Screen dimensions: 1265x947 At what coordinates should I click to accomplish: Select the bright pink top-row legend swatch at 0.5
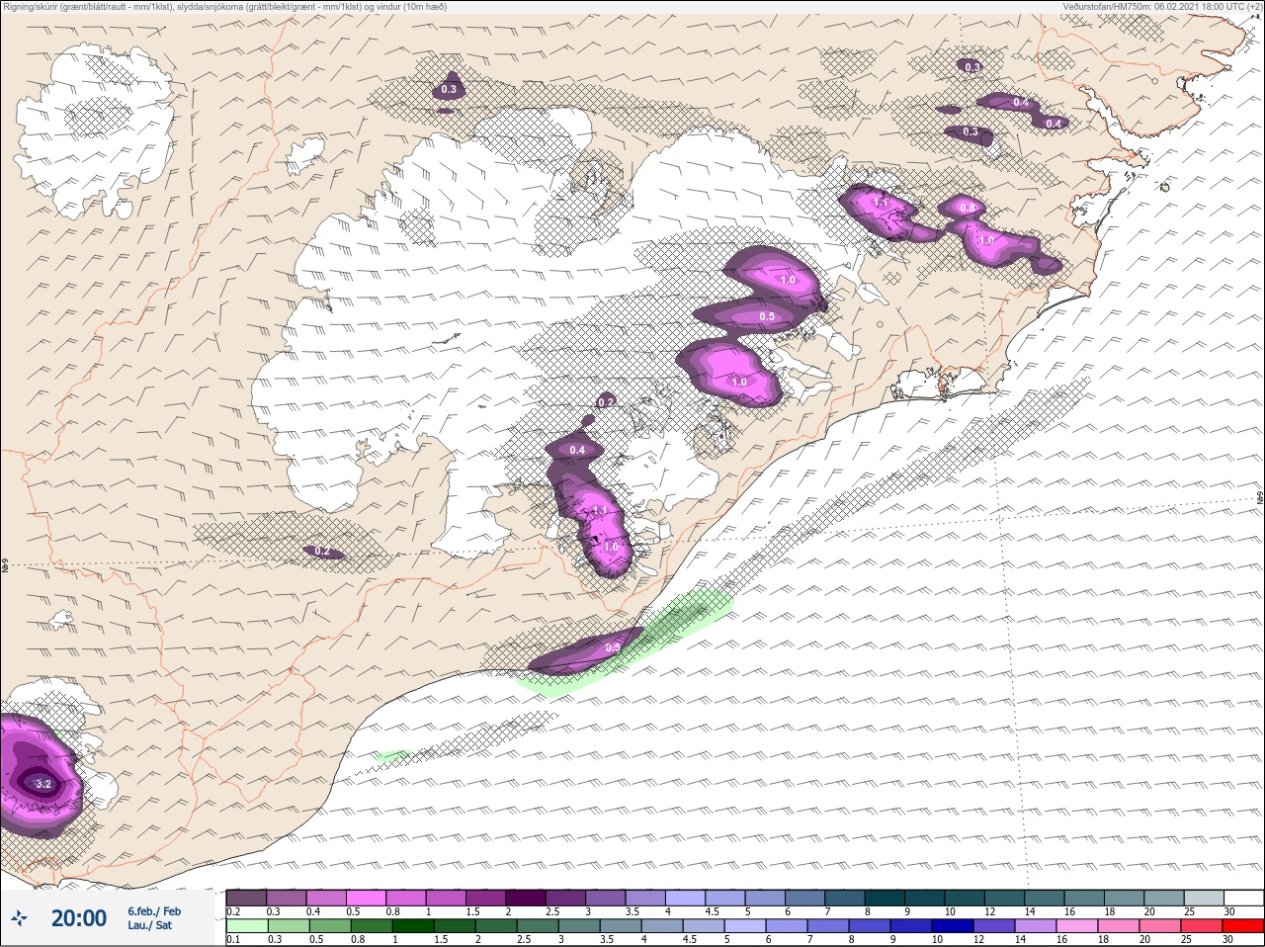(x=366, y=897)
